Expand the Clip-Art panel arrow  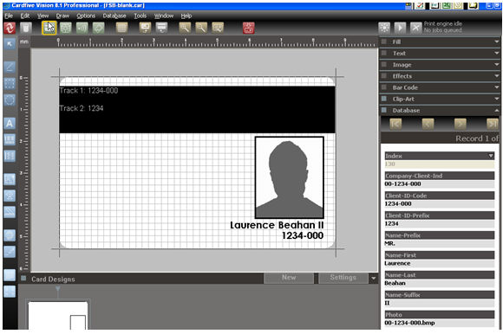click(x=497, y=99)
